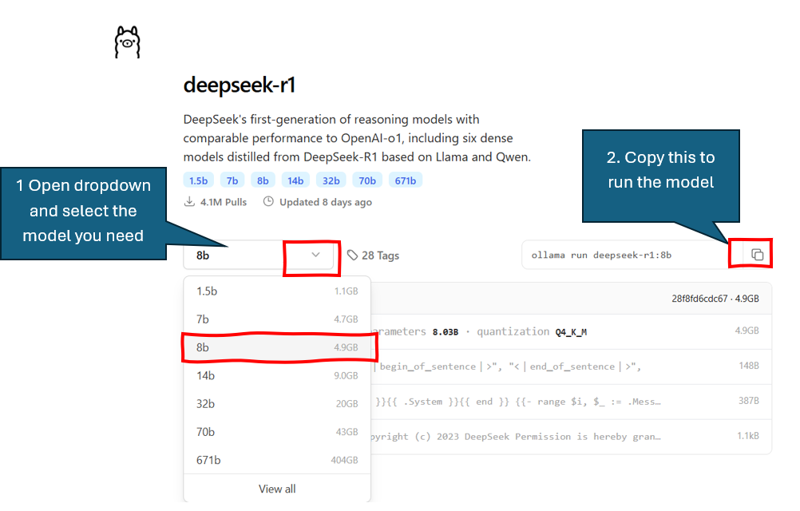Select the 7b tag badge
The height and width of the screenshot is (511, 800).
coord(232,180)
